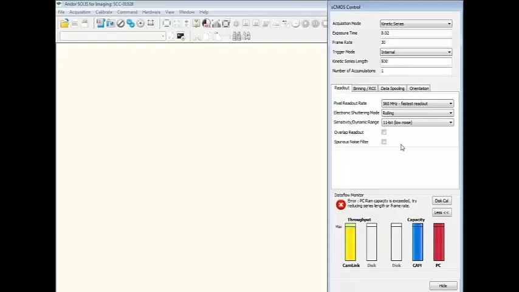Viewport: 519px width, 292px height.
Task: Click the Kinetic Series Length field
Action: click(x=416, y=61)
